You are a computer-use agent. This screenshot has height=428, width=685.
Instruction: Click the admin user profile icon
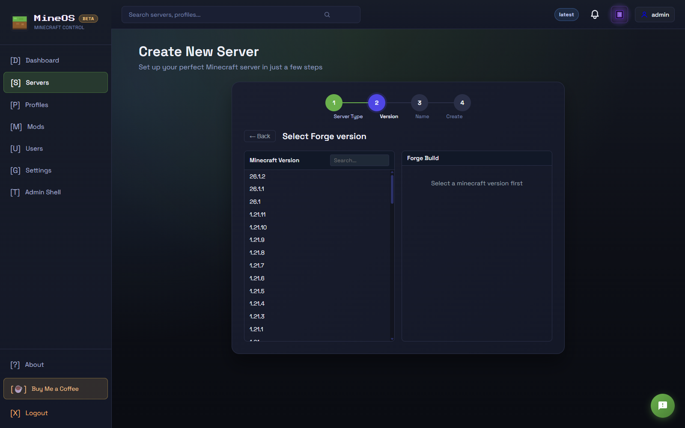point(645,14)
